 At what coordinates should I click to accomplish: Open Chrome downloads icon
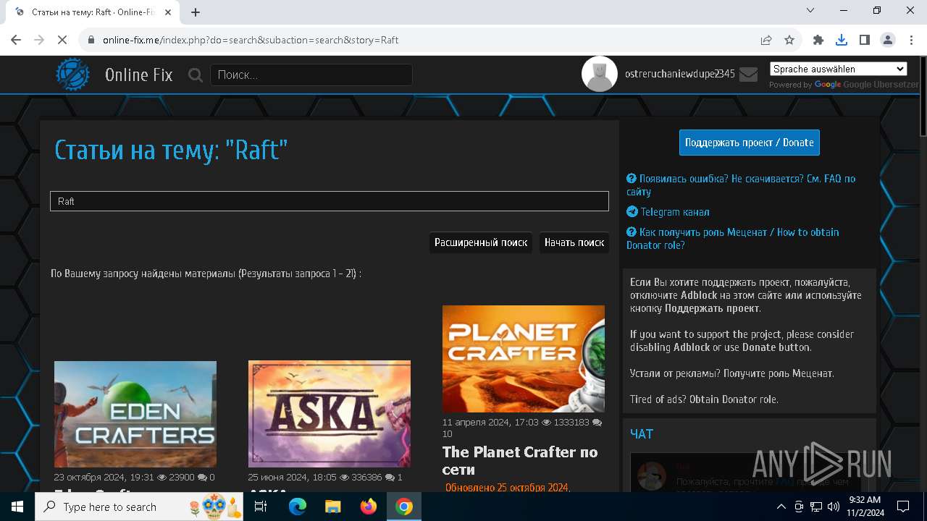pyautogui.click(x=842, y=40)
